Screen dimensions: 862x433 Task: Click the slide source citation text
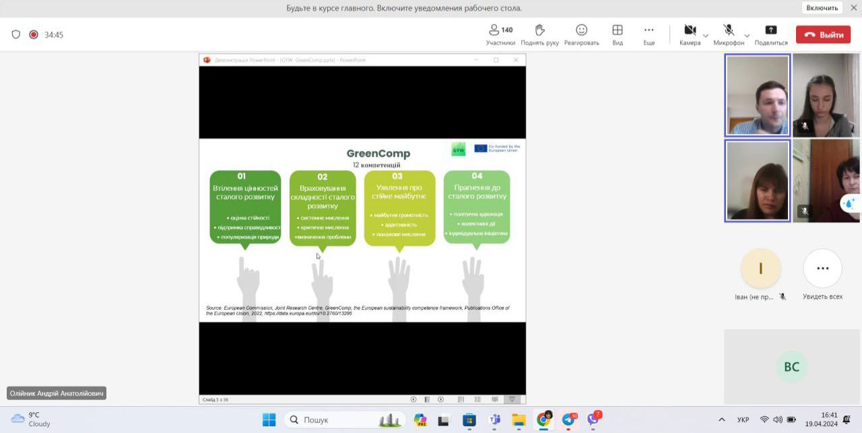click(358, 310)
